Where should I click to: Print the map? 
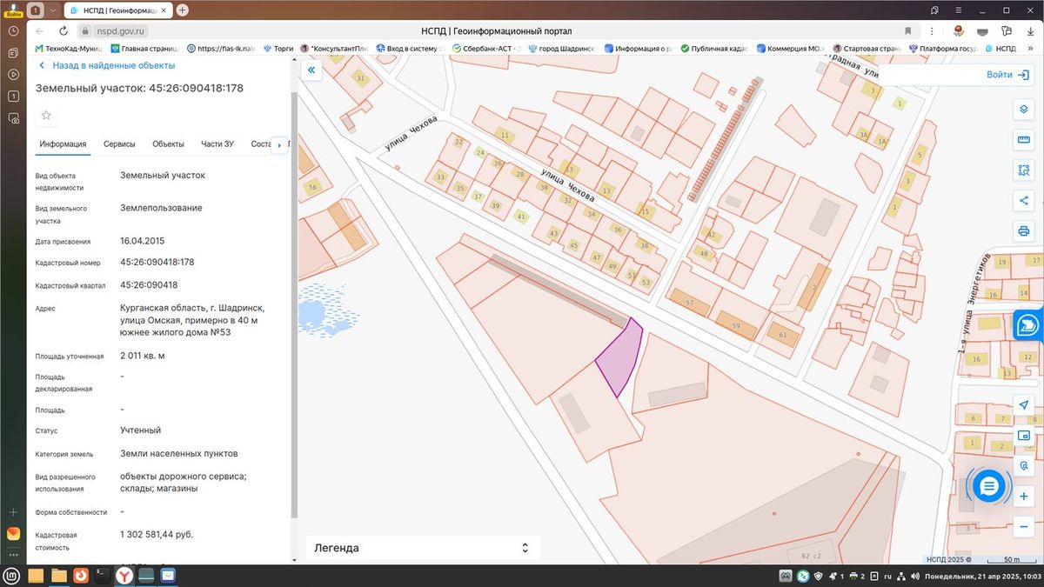pos(1023,231)
